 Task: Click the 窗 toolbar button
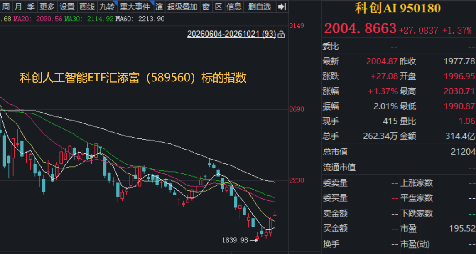[x=206, y=6]
